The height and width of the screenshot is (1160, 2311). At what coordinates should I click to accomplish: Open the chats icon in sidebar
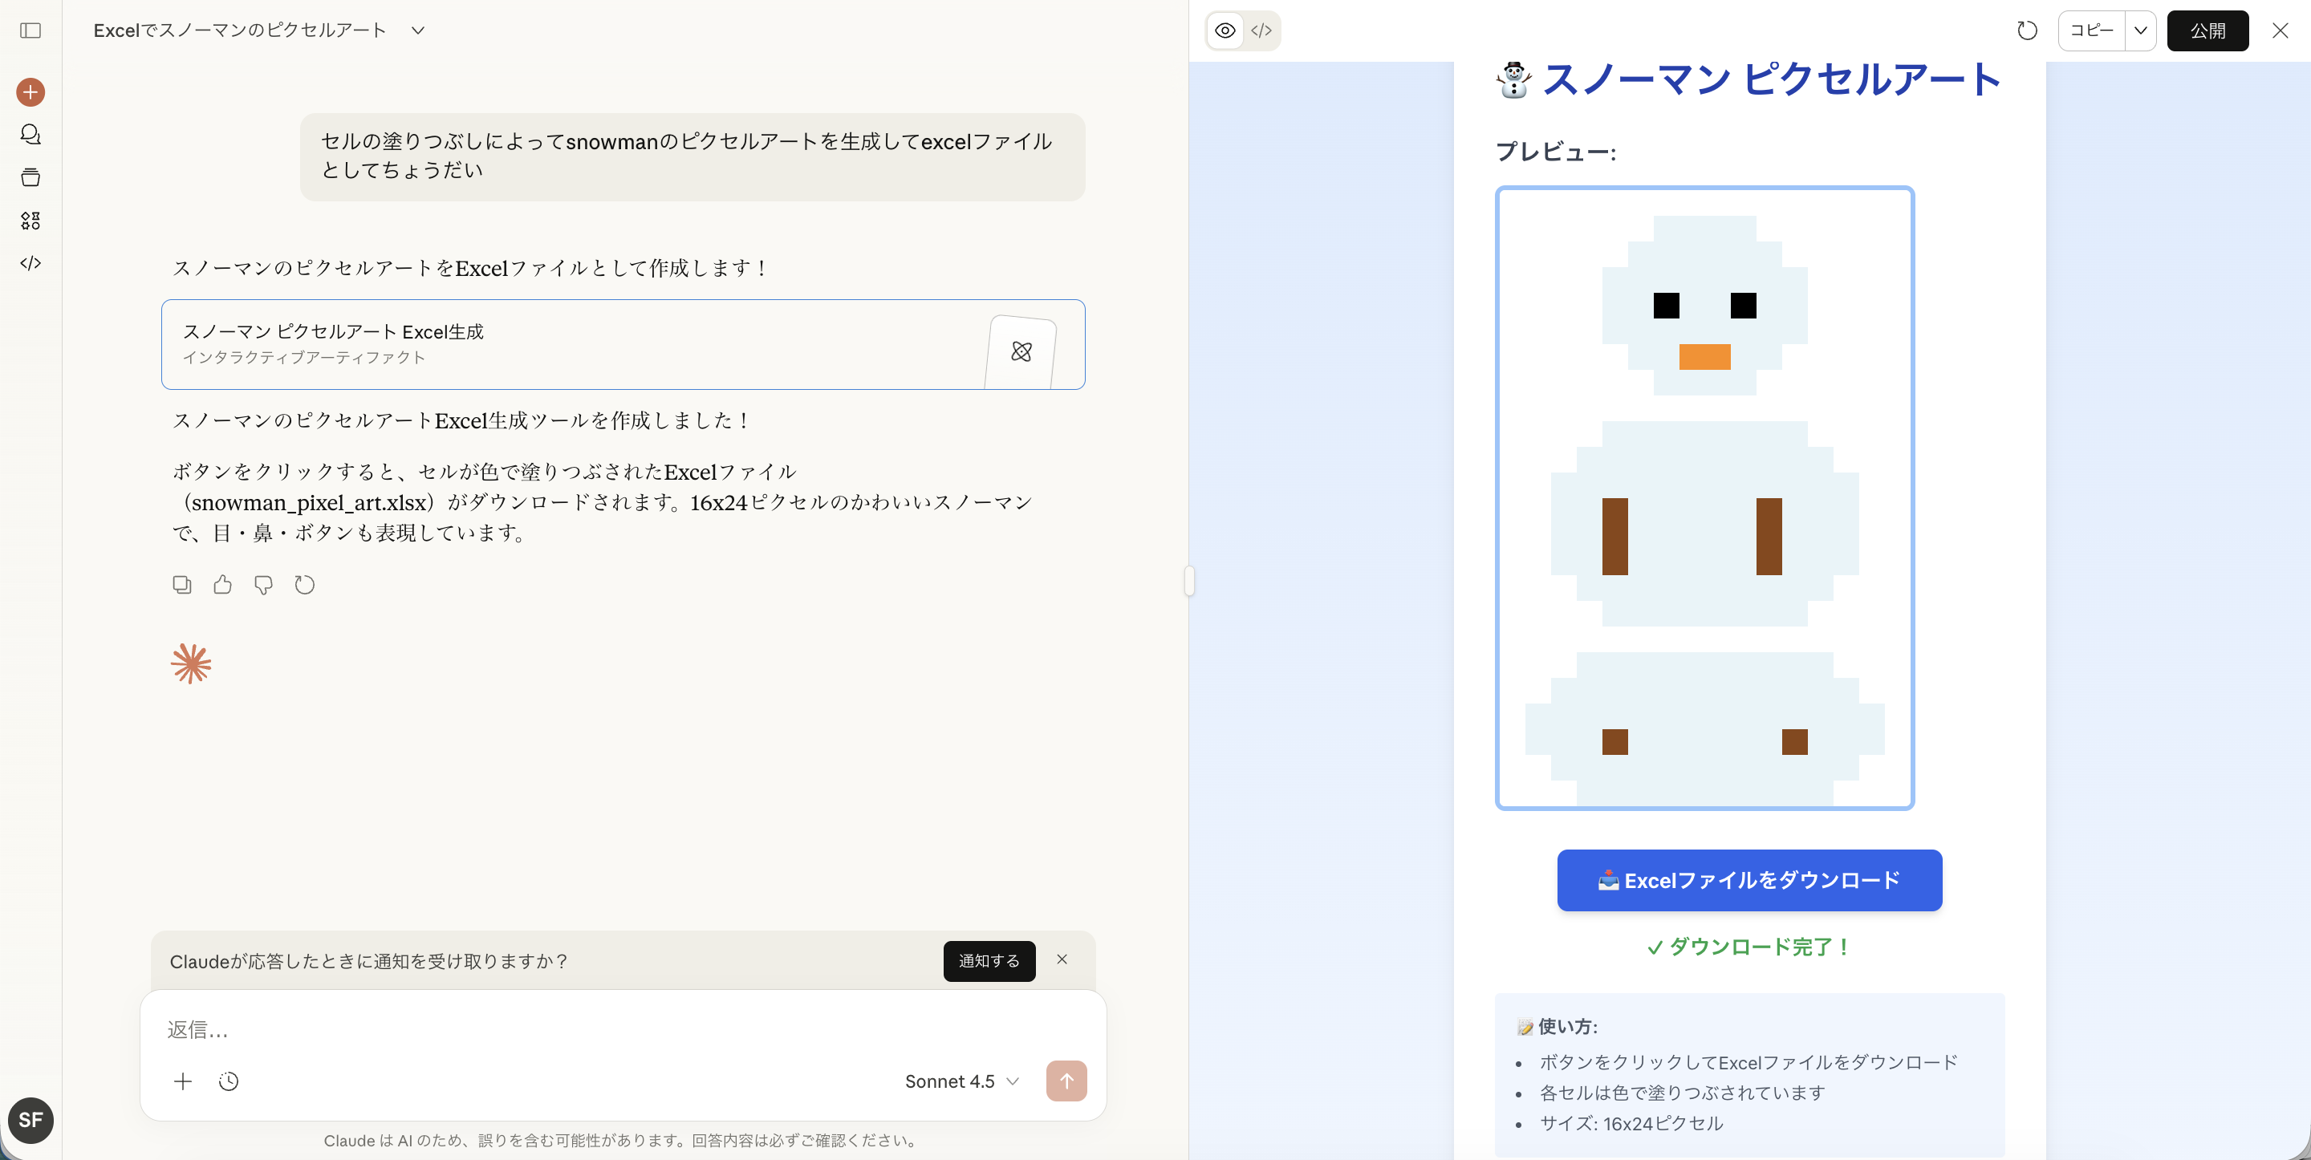30,135
